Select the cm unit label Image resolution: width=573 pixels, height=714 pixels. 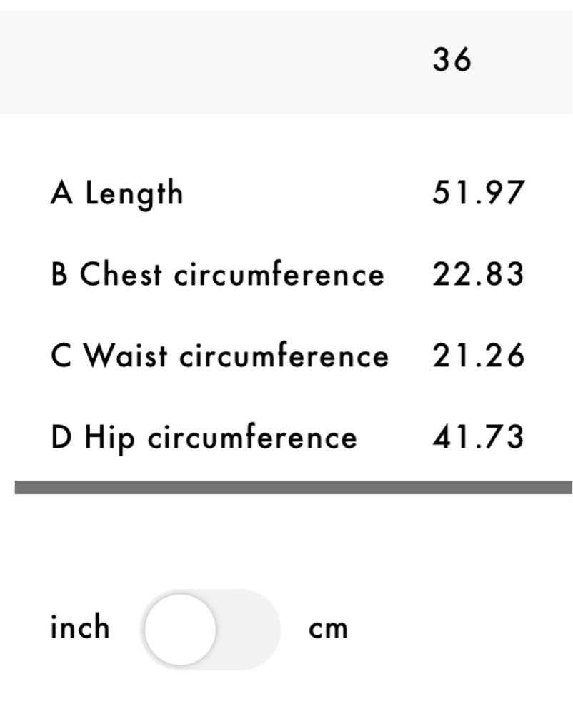click(x=329, y=630)
